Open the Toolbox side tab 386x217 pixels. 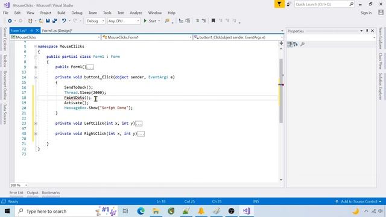coord(5,60)
